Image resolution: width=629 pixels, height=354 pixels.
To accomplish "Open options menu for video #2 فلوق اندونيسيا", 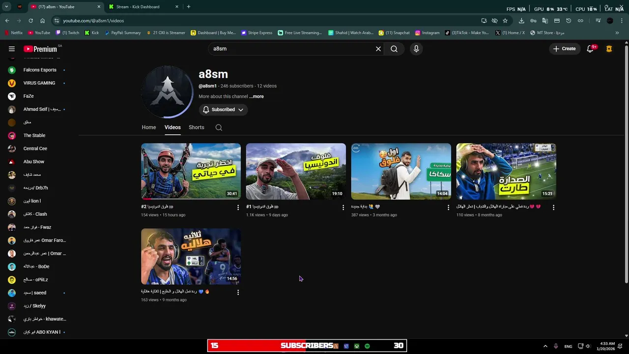I will (238, 207).
